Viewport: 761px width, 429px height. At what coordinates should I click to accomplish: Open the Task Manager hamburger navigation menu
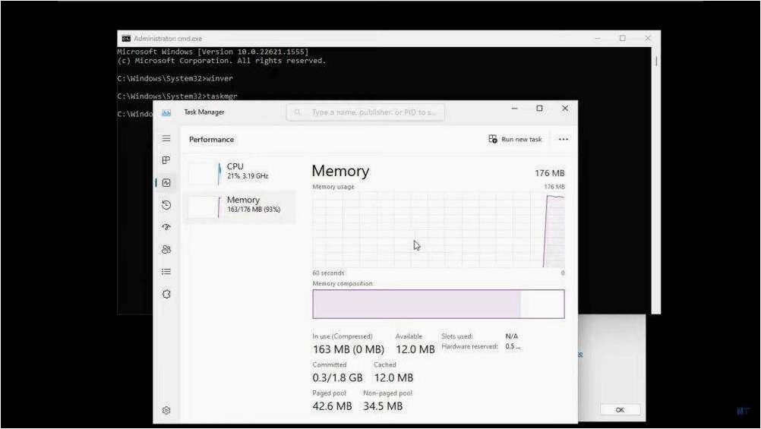pos(166,139)
